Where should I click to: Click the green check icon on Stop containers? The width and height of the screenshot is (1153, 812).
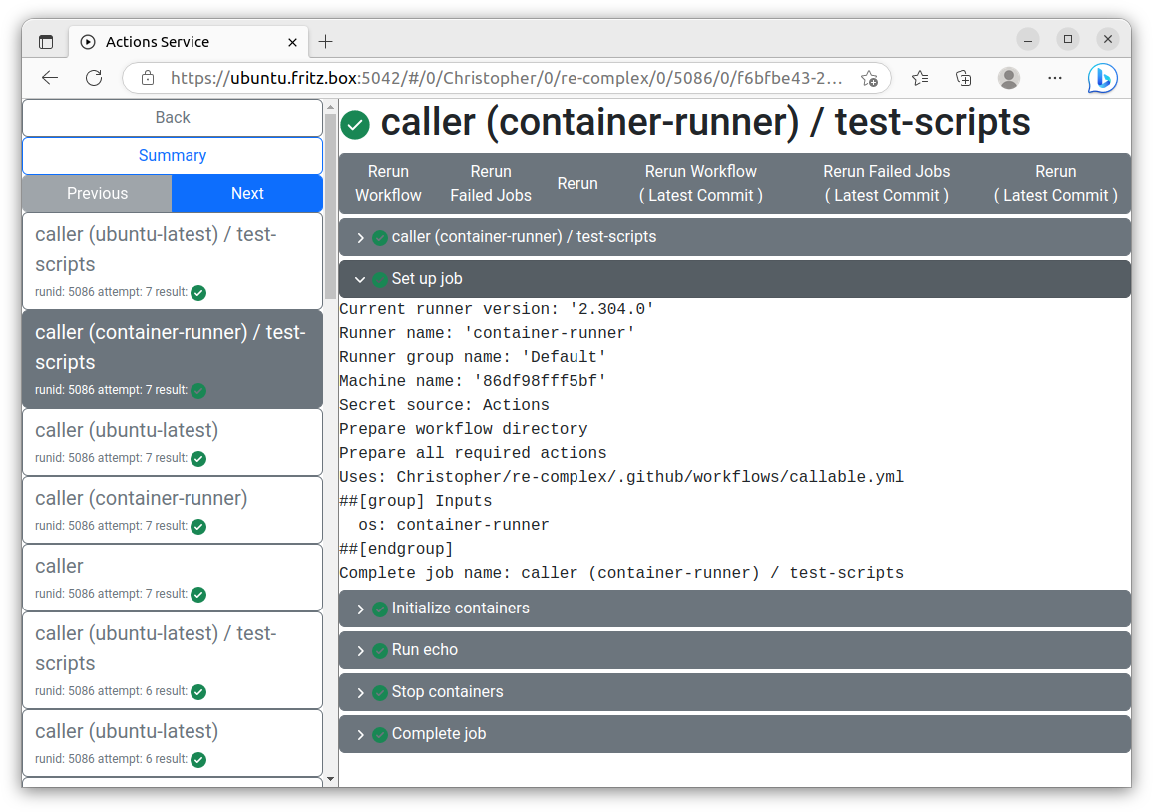pyautogui.click(x=380, y=693)
